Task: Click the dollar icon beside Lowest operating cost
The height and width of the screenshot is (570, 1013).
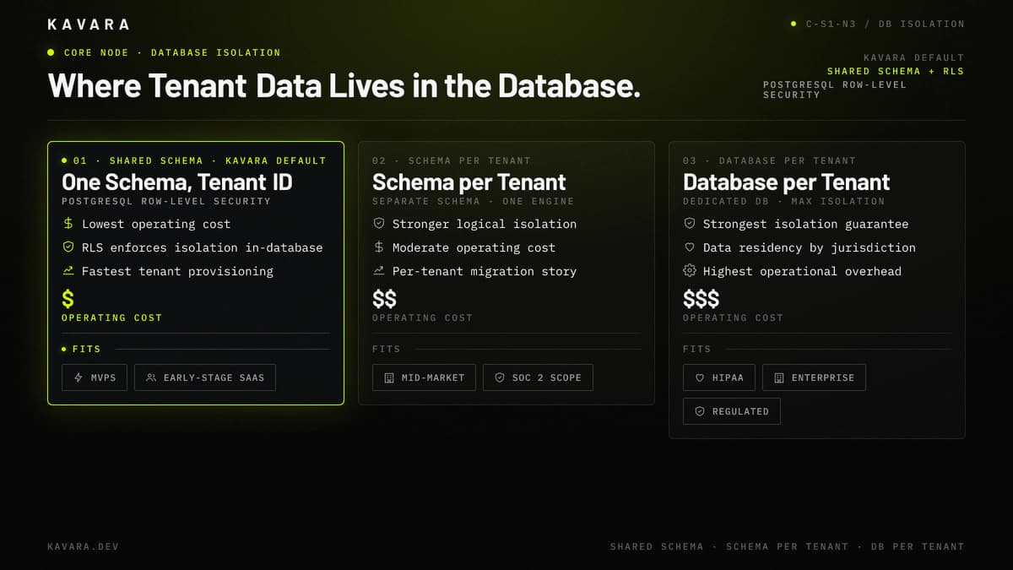Action: 68,224
